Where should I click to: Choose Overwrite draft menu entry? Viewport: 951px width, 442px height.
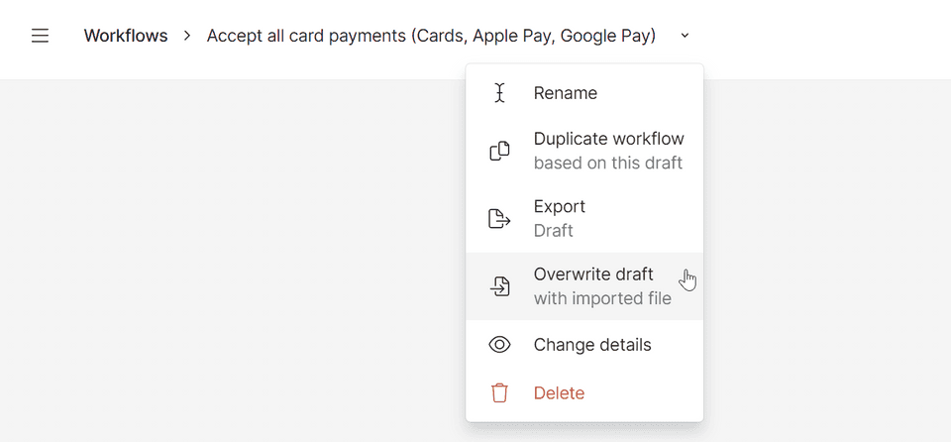coord(584,286)
